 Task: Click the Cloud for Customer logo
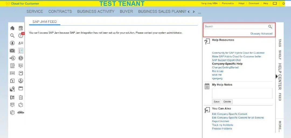pos(22,3)
